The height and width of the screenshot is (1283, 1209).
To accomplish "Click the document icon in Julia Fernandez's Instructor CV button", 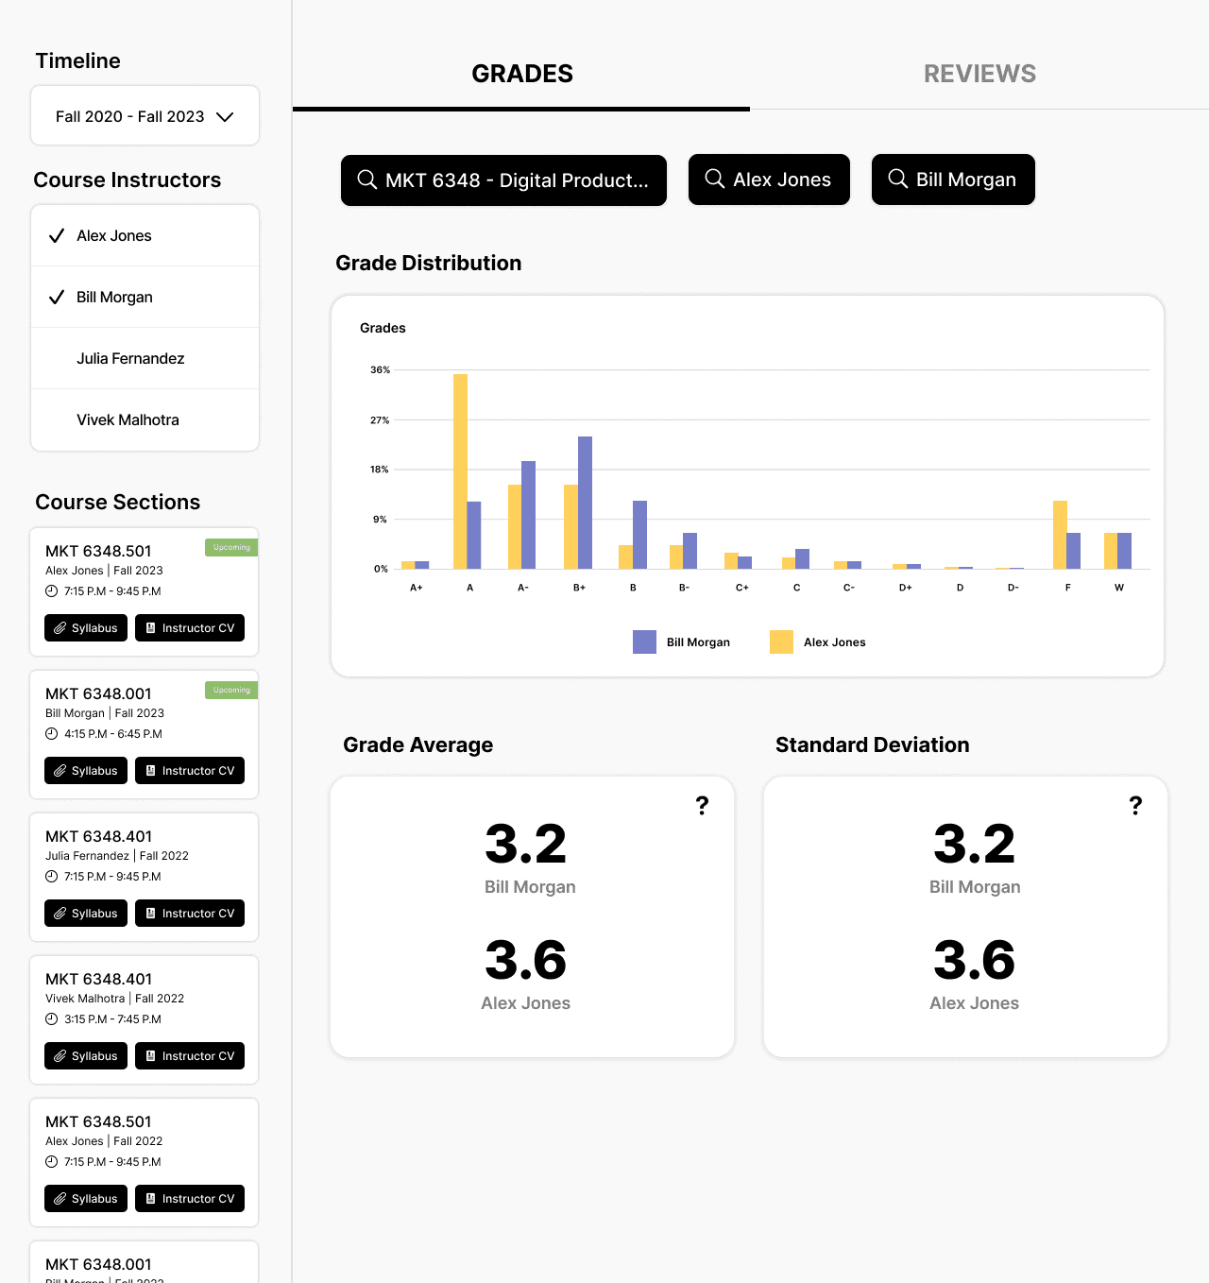I will [150, 914].
